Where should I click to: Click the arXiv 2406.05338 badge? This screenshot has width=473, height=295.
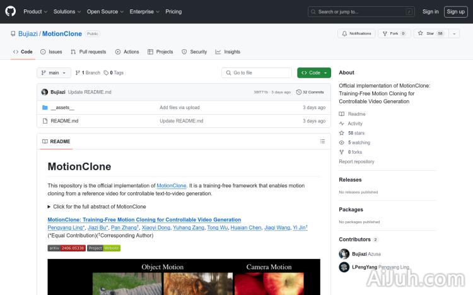click(x=66, y=248)
